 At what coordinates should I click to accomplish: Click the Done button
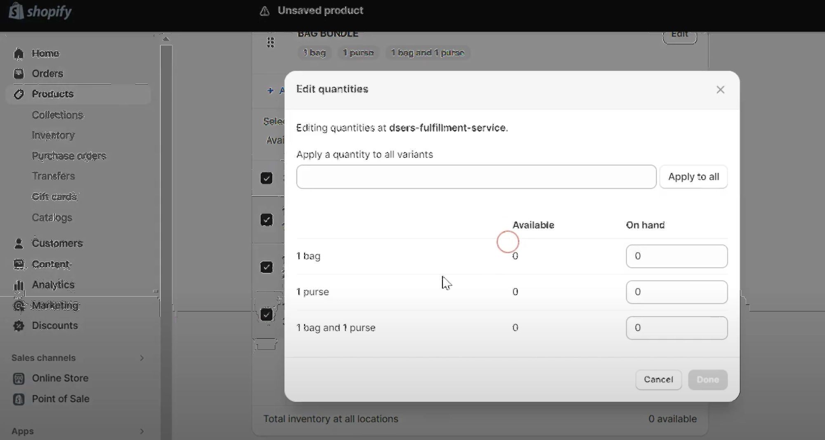click(x=708, y=379)
